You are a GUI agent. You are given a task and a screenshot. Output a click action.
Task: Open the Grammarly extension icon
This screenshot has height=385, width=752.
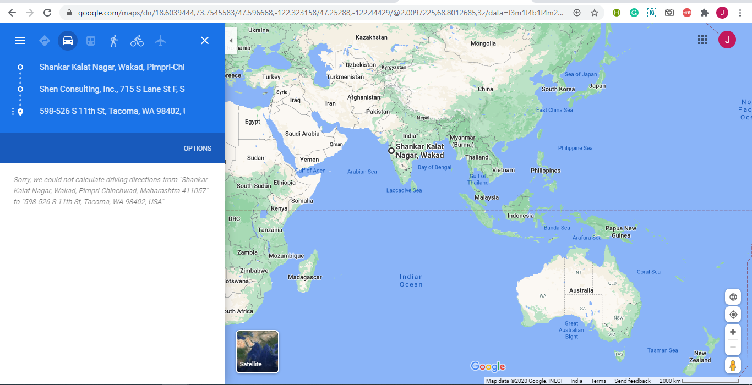click(634, 13)
